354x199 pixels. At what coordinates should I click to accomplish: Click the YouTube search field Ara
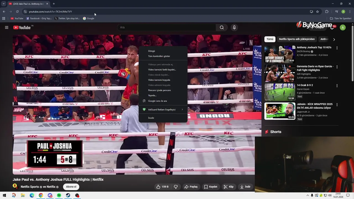tap(166, 27)
